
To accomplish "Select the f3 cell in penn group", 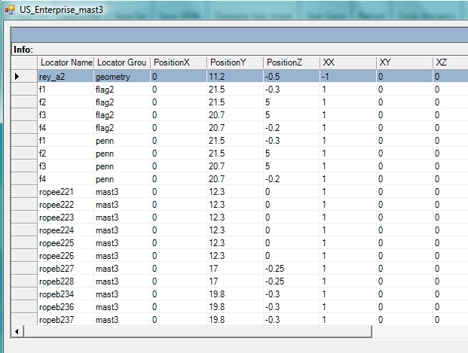I will click(x=66, y=166).
